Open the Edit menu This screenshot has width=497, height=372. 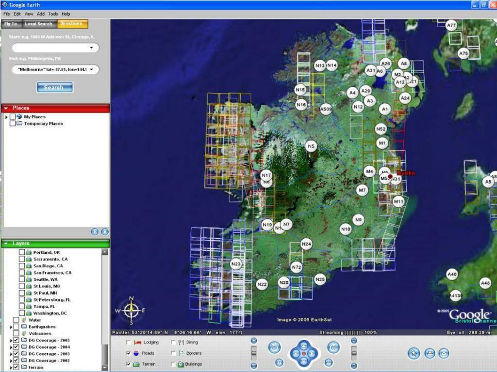[17, 14]
